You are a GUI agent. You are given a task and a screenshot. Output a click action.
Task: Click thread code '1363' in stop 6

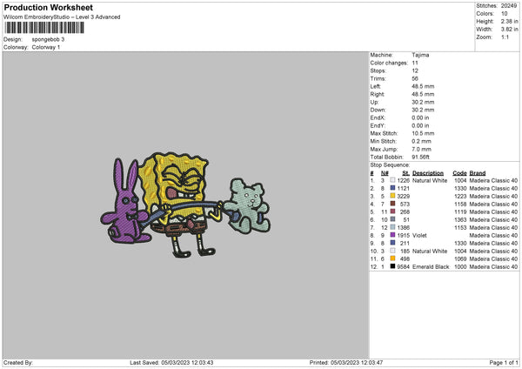tap(460, 219)
